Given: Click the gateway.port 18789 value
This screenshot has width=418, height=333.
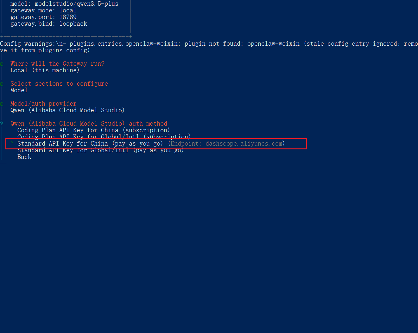Looking at the screenshot, I should coord(68,17).
